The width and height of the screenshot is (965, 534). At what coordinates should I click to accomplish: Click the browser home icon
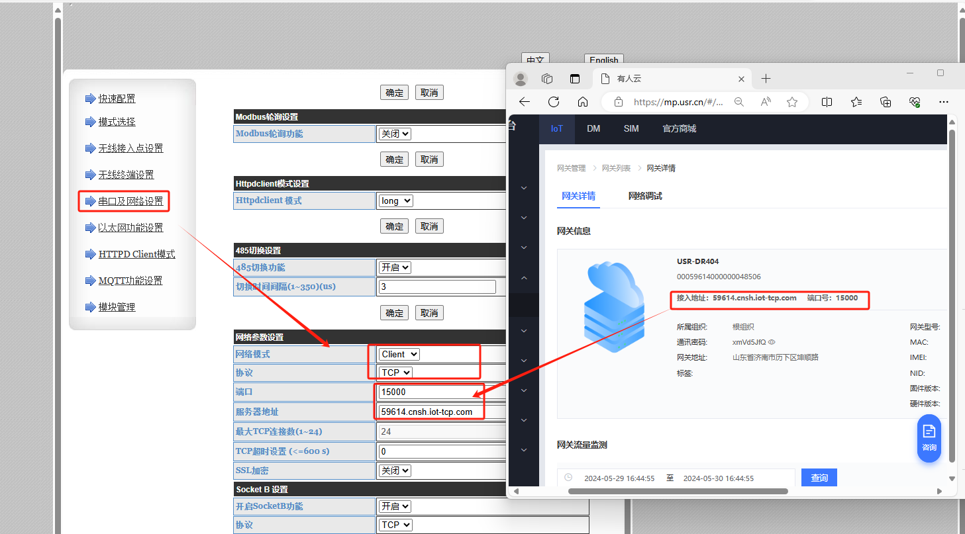pyautogui.click(x=583, y=102)
